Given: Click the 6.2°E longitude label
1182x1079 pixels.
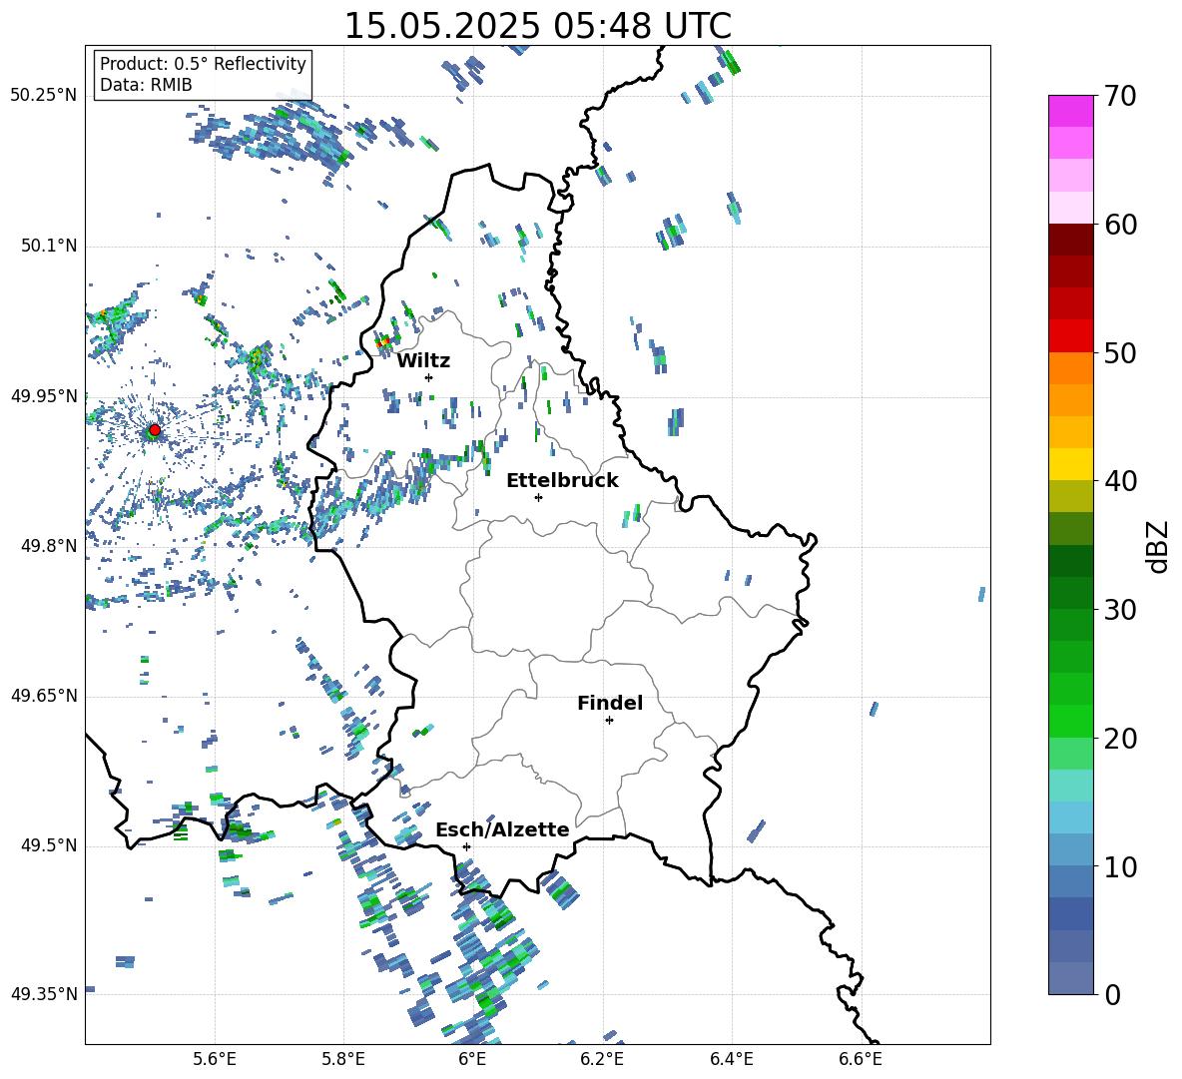Looking at the screenshot, I should (602, 1059).
